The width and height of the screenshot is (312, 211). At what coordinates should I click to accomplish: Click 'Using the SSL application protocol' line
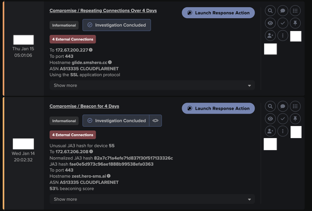point(85,75)
